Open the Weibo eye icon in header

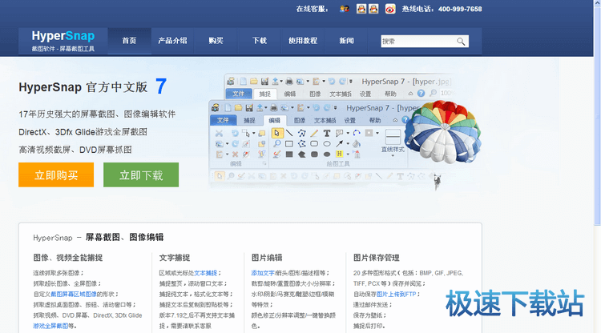390,9
